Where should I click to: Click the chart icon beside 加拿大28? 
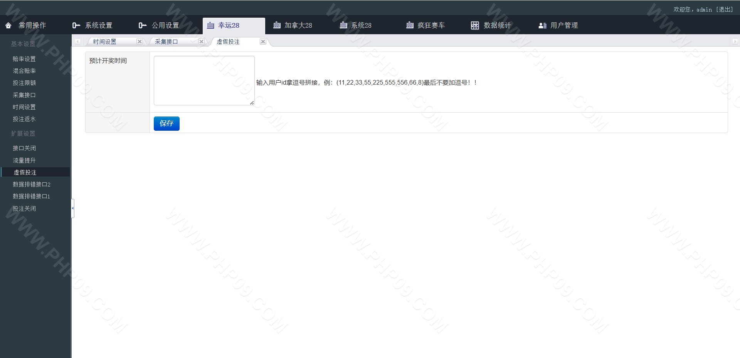pyautogui.click(x=277, y=25)
